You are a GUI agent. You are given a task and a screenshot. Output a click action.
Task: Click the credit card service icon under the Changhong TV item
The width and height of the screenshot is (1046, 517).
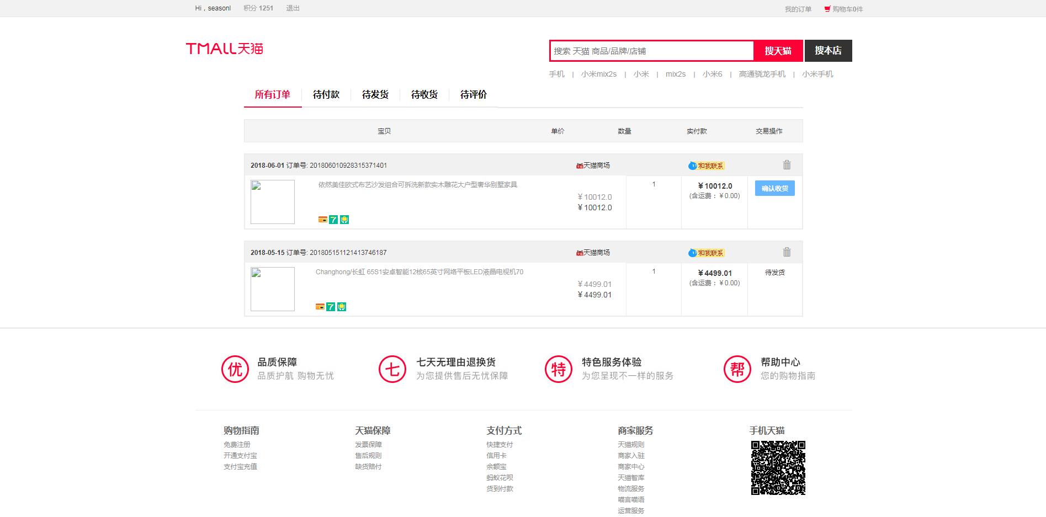(320, 307)
